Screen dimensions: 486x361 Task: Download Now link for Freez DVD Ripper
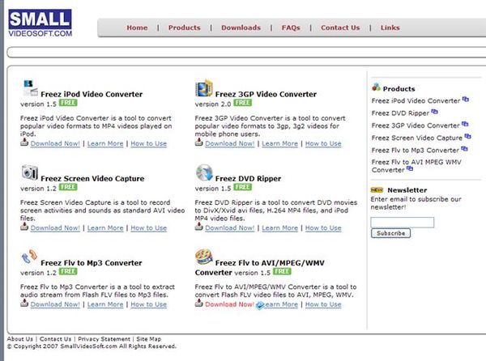230,228
